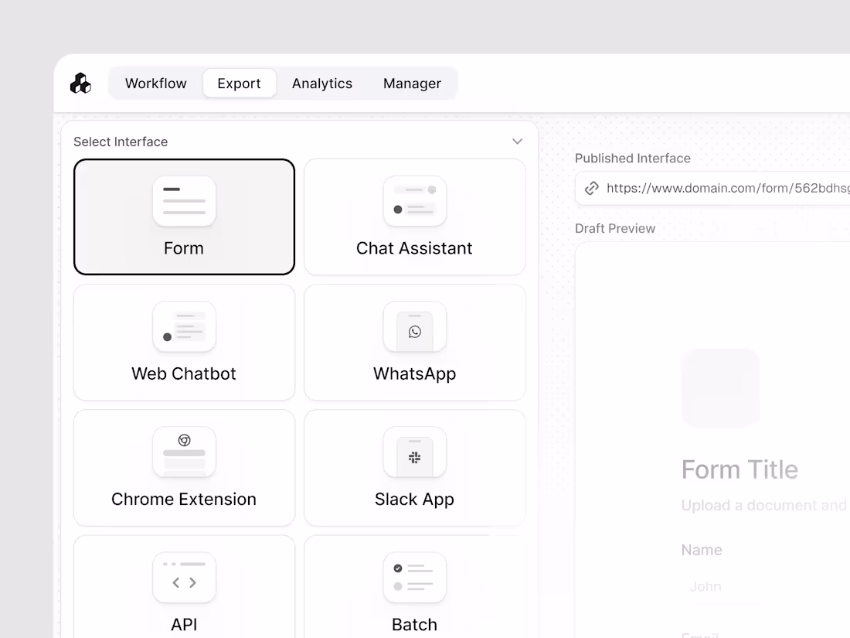Click the Batch export icon
This screenshot has width=850, height=638.
tap(415, 578)
